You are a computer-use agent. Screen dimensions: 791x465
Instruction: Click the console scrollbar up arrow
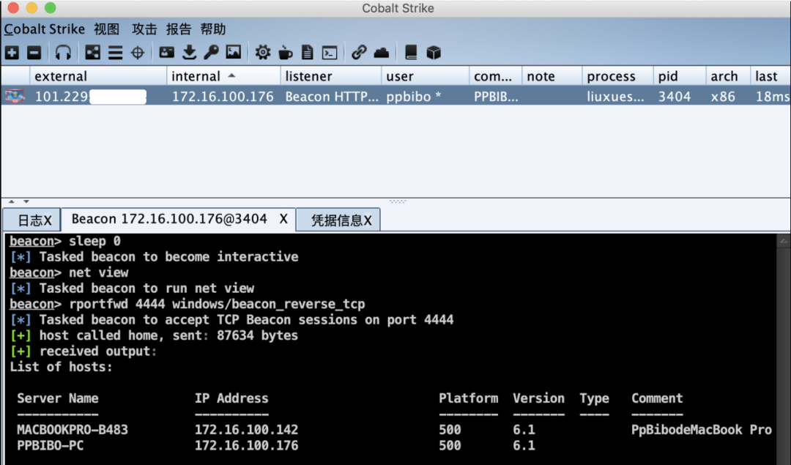pos(784,241)
